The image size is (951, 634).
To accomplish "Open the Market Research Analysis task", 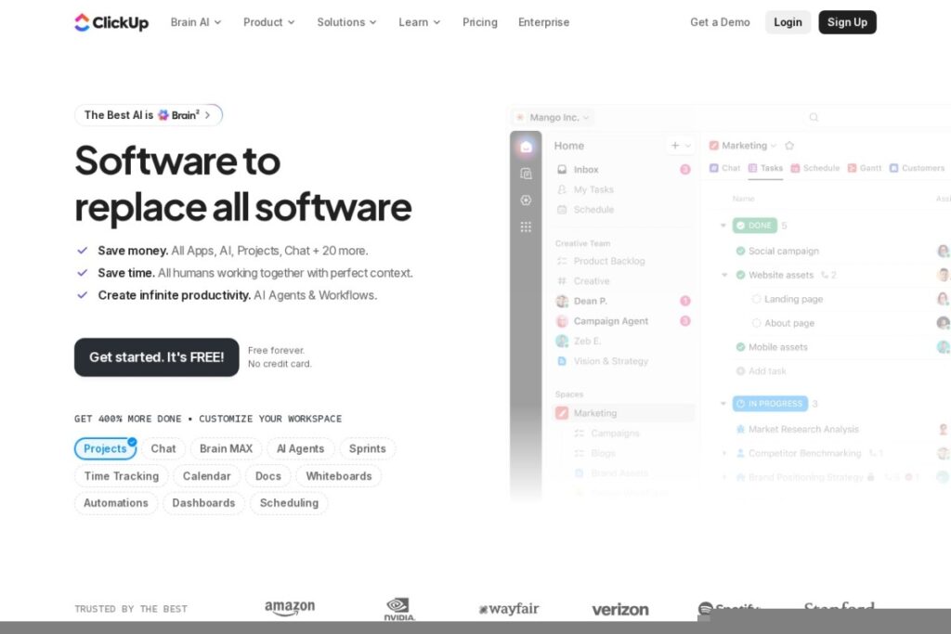I will point(803,429).
